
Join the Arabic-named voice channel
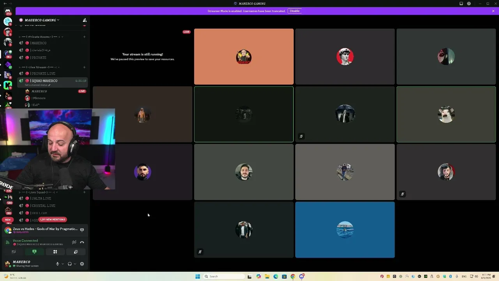click(x=52, y=50)
